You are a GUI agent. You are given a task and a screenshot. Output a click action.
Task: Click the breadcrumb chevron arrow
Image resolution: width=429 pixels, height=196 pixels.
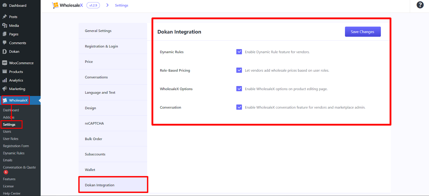pos(108,5)
